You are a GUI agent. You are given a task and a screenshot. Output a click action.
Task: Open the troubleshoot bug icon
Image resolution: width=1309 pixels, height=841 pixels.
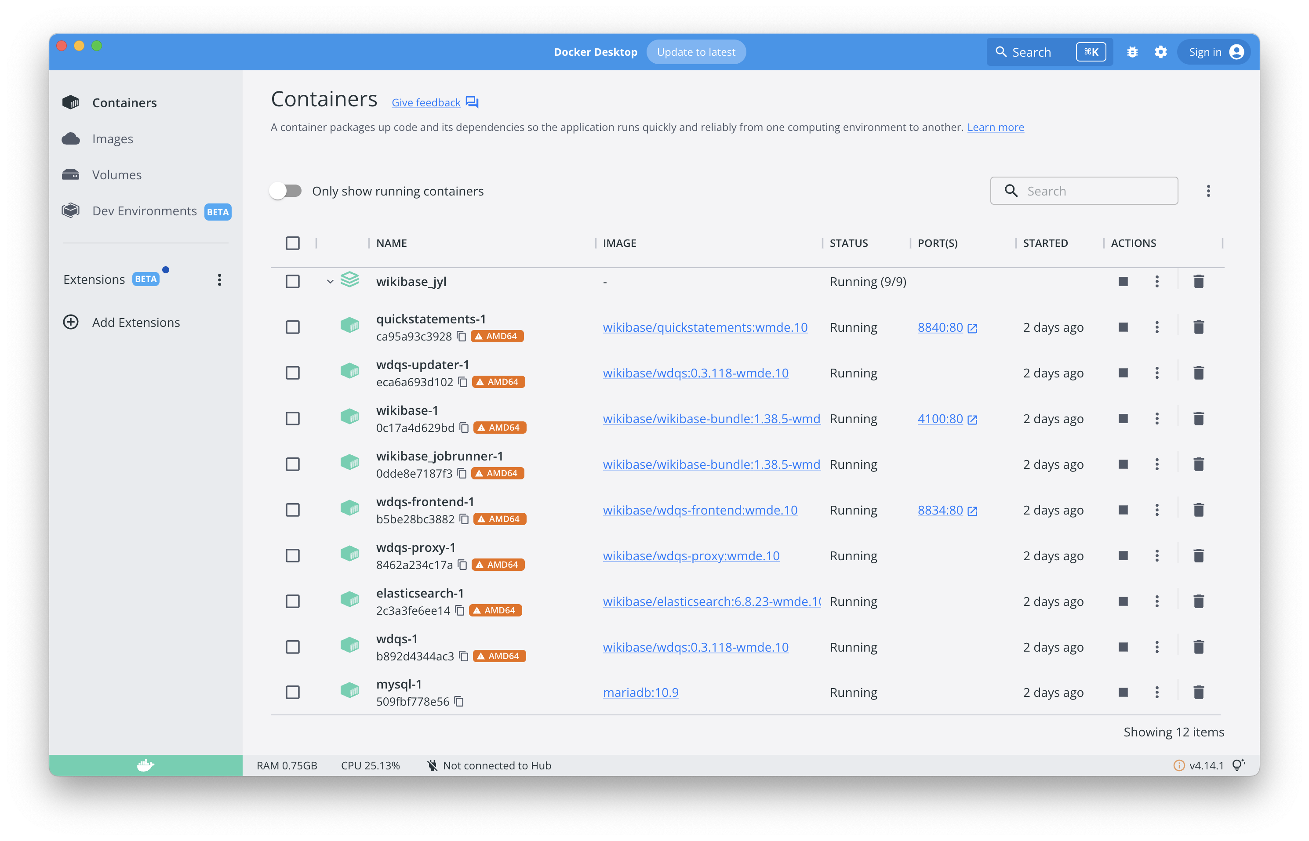point(1132,52)
